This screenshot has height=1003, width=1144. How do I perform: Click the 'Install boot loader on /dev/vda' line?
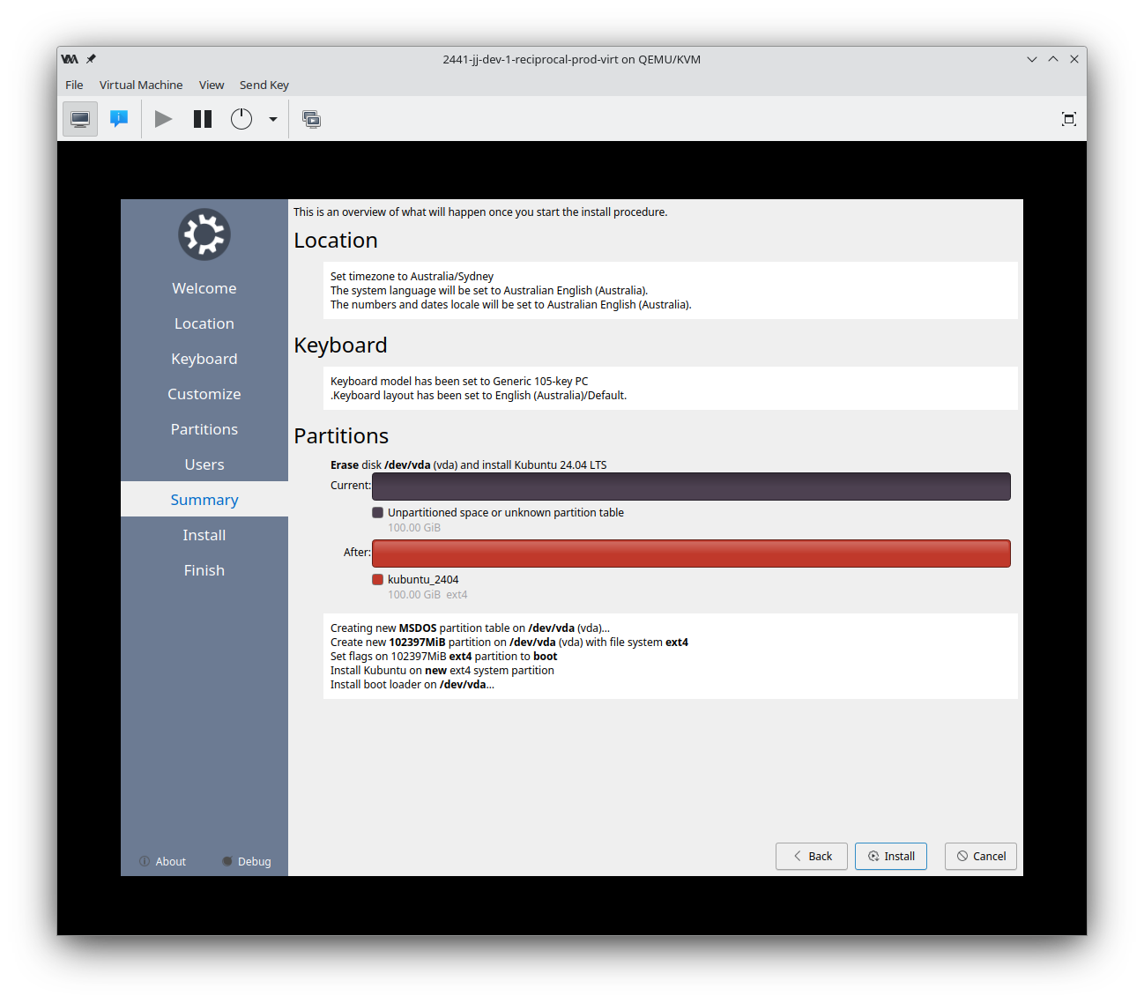click(412, 684)
